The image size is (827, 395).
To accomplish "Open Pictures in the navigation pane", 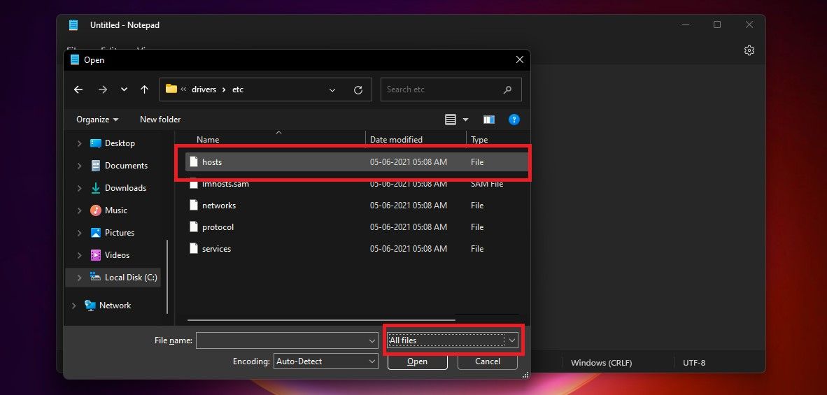I will point(120,233).
